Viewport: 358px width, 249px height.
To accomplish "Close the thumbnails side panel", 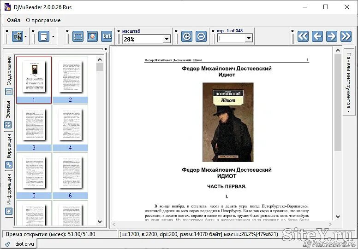I will [x=106, y=49].
